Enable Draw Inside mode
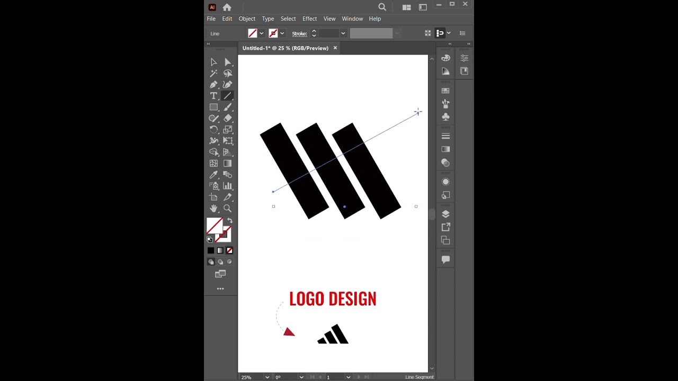This screenshot has width=678, height=381. pyautogui.click(x=229, y=262)
